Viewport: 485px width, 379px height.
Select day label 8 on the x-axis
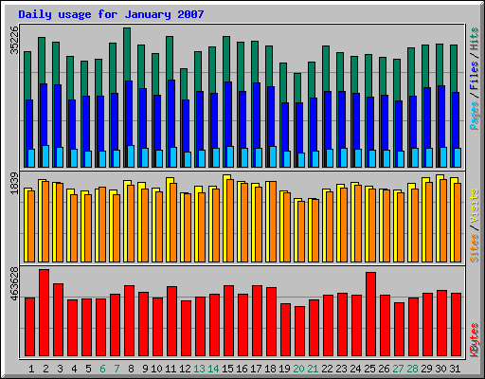click(x=131, y=369)
